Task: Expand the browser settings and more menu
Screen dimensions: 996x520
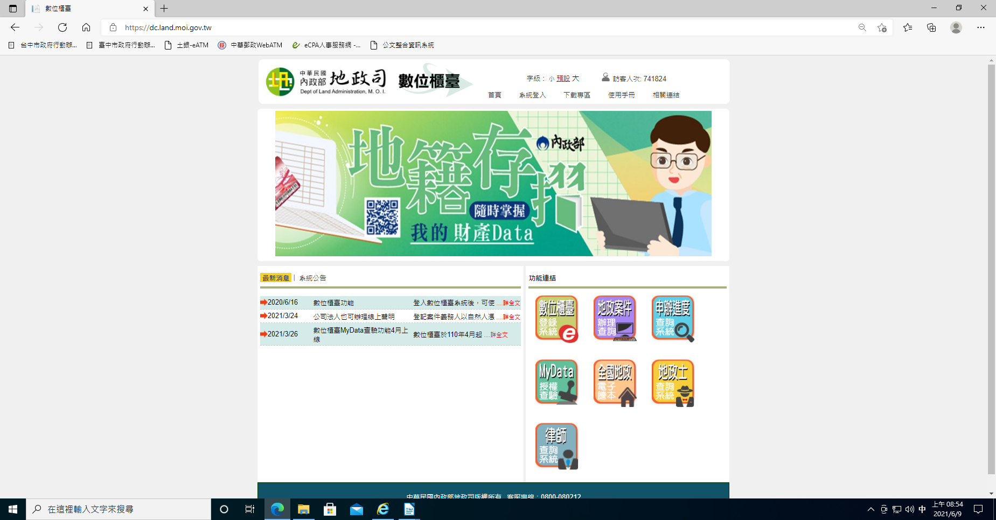Action: [x=980, y=27]
